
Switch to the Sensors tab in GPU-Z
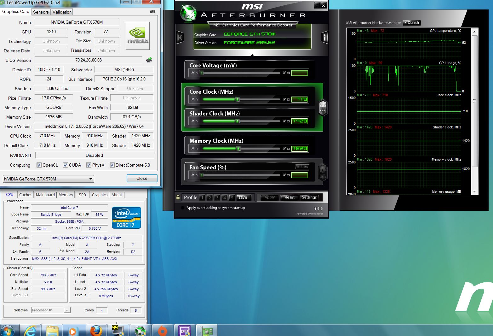click(x=41, y=12)
